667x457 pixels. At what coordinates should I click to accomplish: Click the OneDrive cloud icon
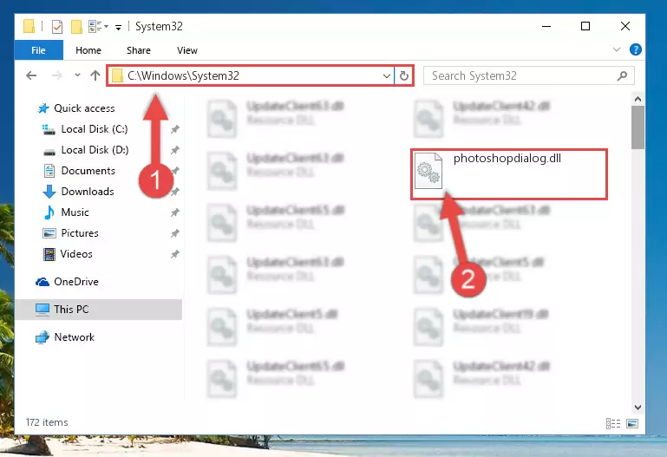click(43, 282)
